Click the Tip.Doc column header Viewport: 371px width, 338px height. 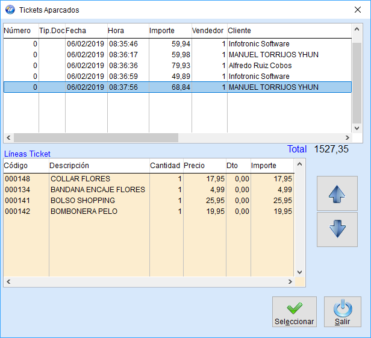coord(52,31)
